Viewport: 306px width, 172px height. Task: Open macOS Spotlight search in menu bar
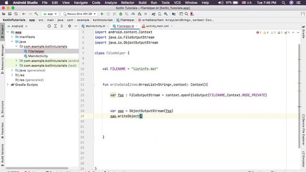point(284,2)
